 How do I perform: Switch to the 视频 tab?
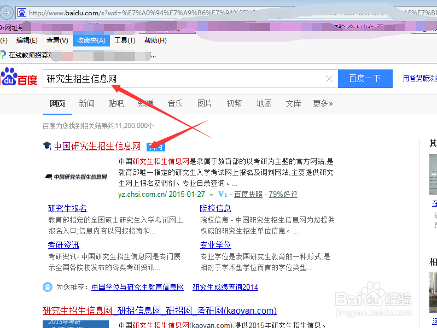[x=234, y=104]
